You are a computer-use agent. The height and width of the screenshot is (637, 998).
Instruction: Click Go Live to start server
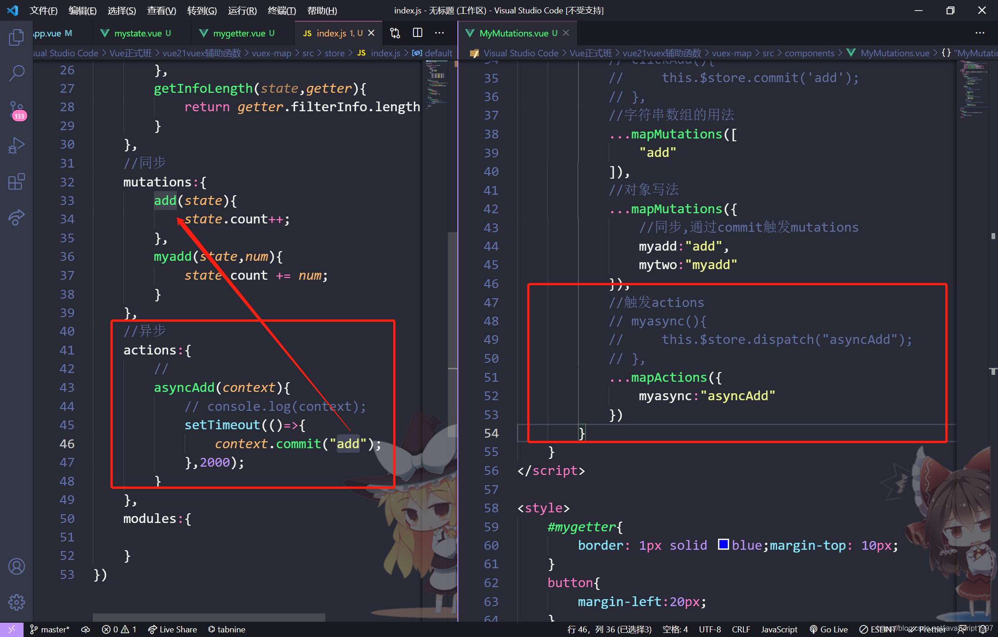(829, 629)
